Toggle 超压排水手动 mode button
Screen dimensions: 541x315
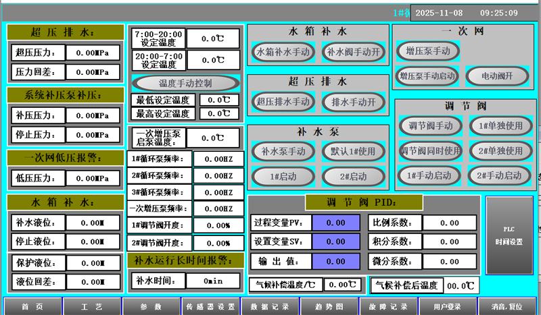283,102
